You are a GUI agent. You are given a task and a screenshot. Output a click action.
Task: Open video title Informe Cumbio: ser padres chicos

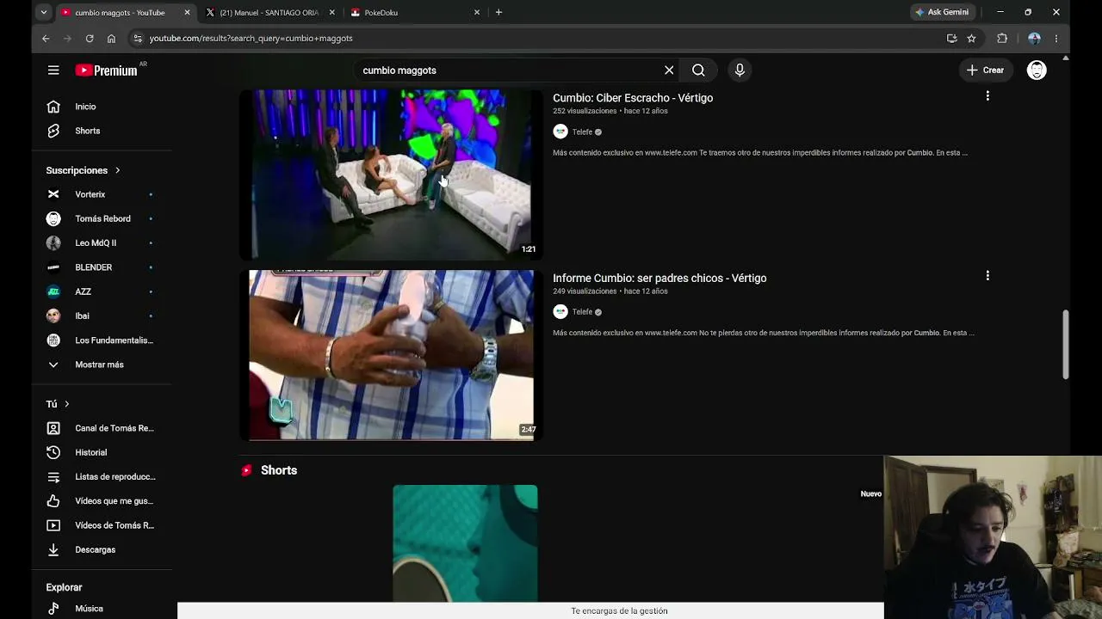click(659, 279)
